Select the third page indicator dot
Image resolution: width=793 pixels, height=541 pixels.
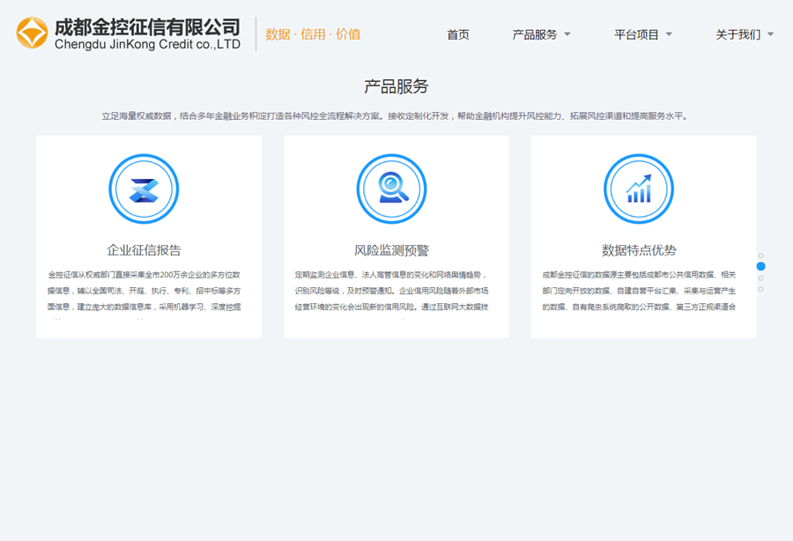pyautogui.click(x=761, y=278)
